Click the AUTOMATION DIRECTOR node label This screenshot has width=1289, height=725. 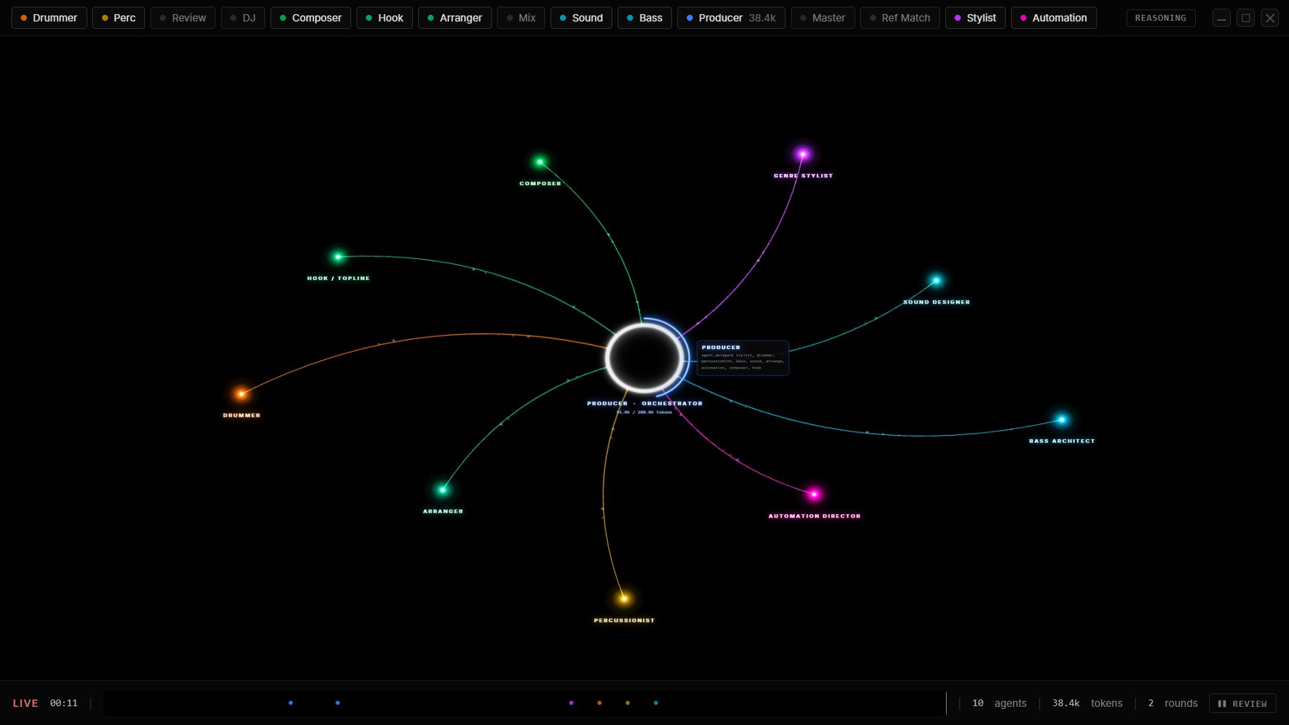point(814,516)
